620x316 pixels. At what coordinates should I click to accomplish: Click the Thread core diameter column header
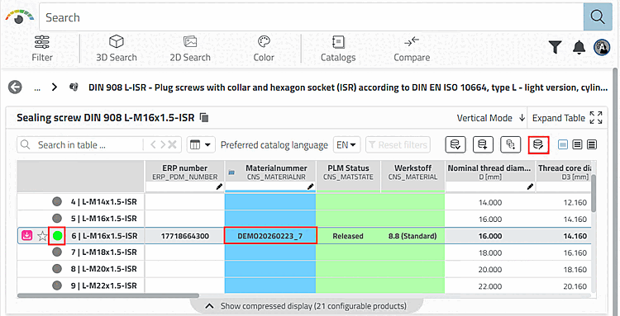click(x=565, y=172)
